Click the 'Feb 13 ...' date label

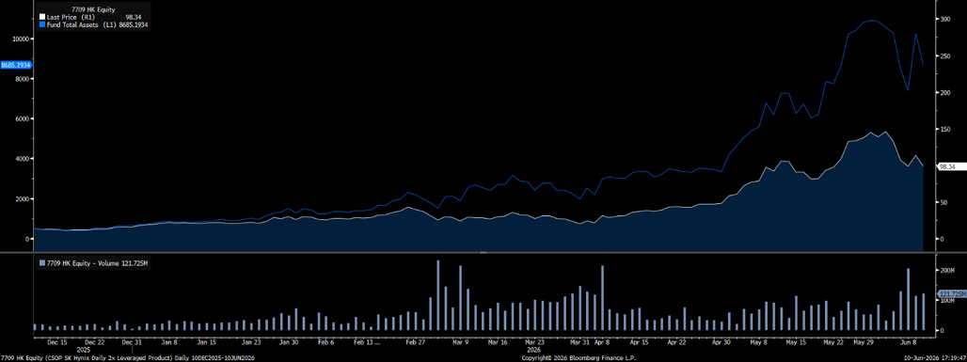click(x=366, y=340)
